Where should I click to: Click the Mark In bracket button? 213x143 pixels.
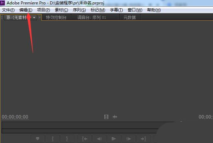click(x=52, y=139)
